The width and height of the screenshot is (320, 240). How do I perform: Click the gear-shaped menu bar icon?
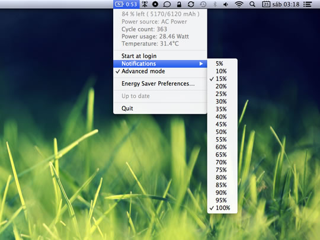(155, 4)
